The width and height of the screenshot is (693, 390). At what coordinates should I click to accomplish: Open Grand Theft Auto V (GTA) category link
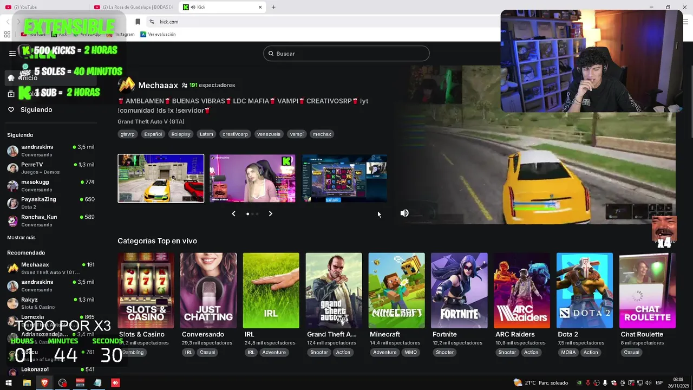click(x=151, y=121)
